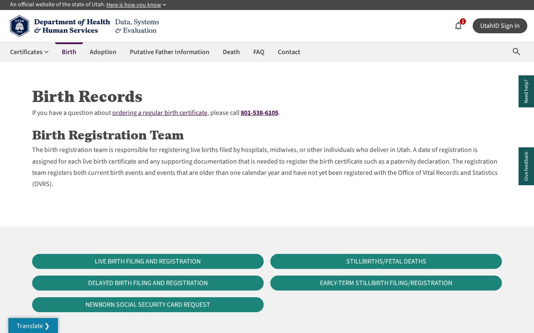Open Putative Father Information page
The height and width of the screenshot is (333, 534).
pyautogui.click(x=169, y=52)
